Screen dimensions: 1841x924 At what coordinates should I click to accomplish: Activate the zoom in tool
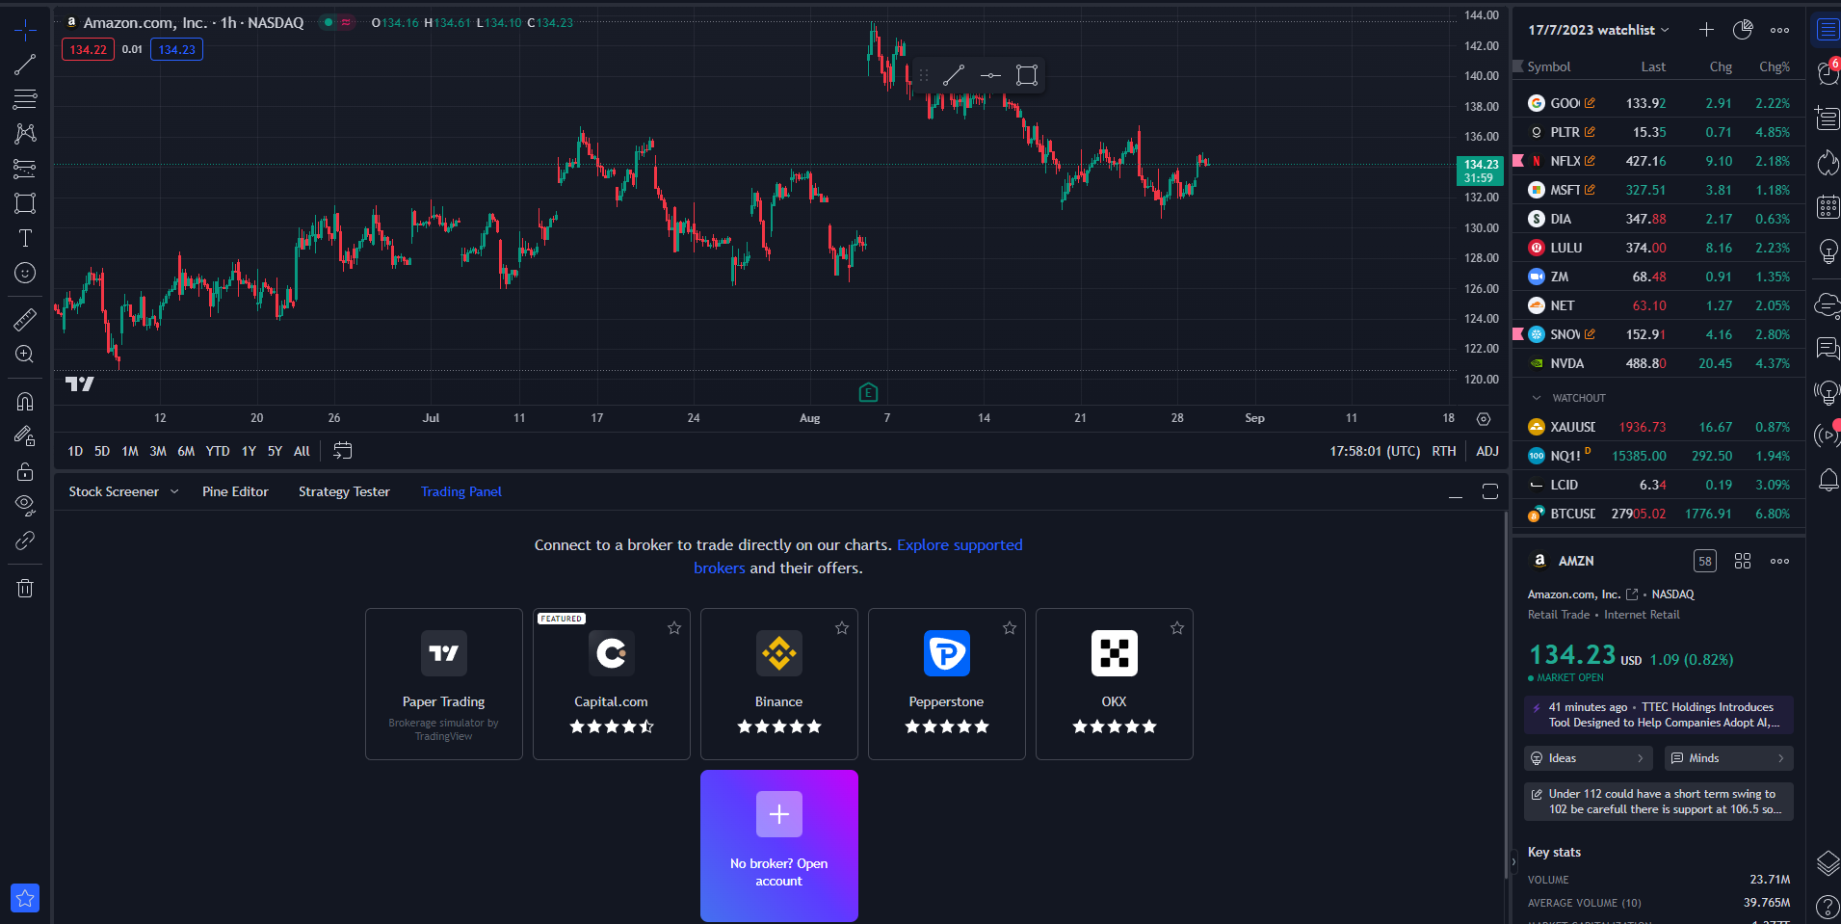[25, 354]
